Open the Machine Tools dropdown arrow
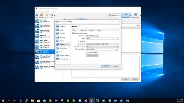Viewport: 184px width, 103px height. (x=131, y=15)
